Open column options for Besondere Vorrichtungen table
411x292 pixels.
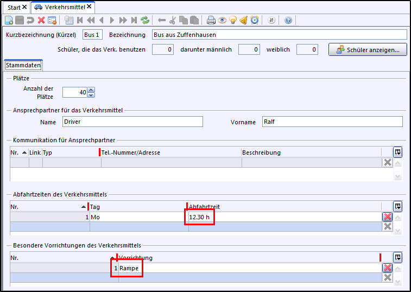click(397, 257)
